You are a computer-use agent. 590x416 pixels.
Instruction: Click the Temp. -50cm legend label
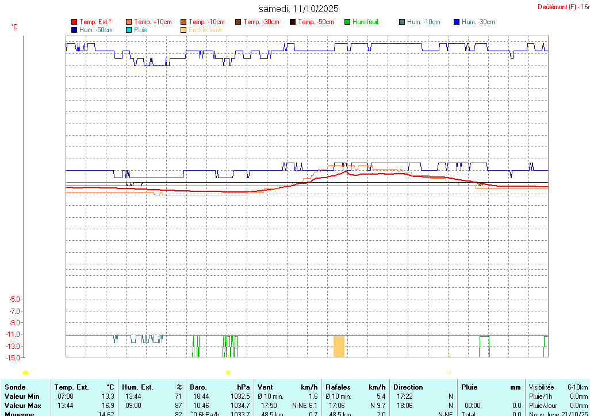(x=316, y=22)
